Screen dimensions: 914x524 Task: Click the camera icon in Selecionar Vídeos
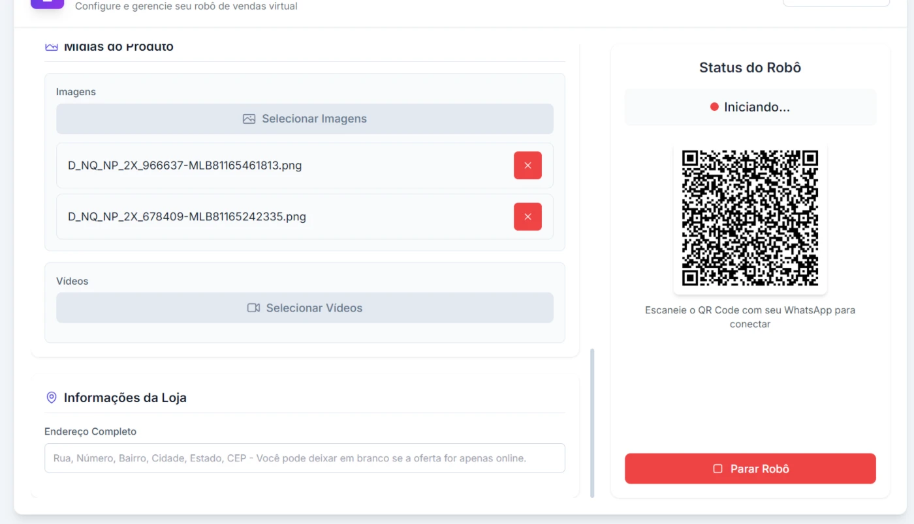pos(253,308)
